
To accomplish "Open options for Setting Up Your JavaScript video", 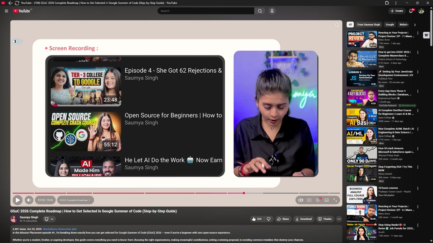I will [418, 72].
